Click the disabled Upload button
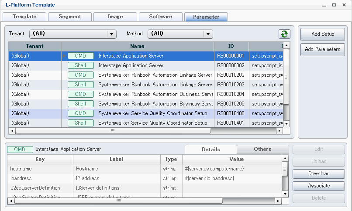The width and height of the screenshot is (352, 211). point(319,161)
